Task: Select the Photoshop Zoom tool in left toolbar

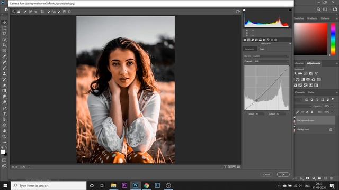Action: 4,136
